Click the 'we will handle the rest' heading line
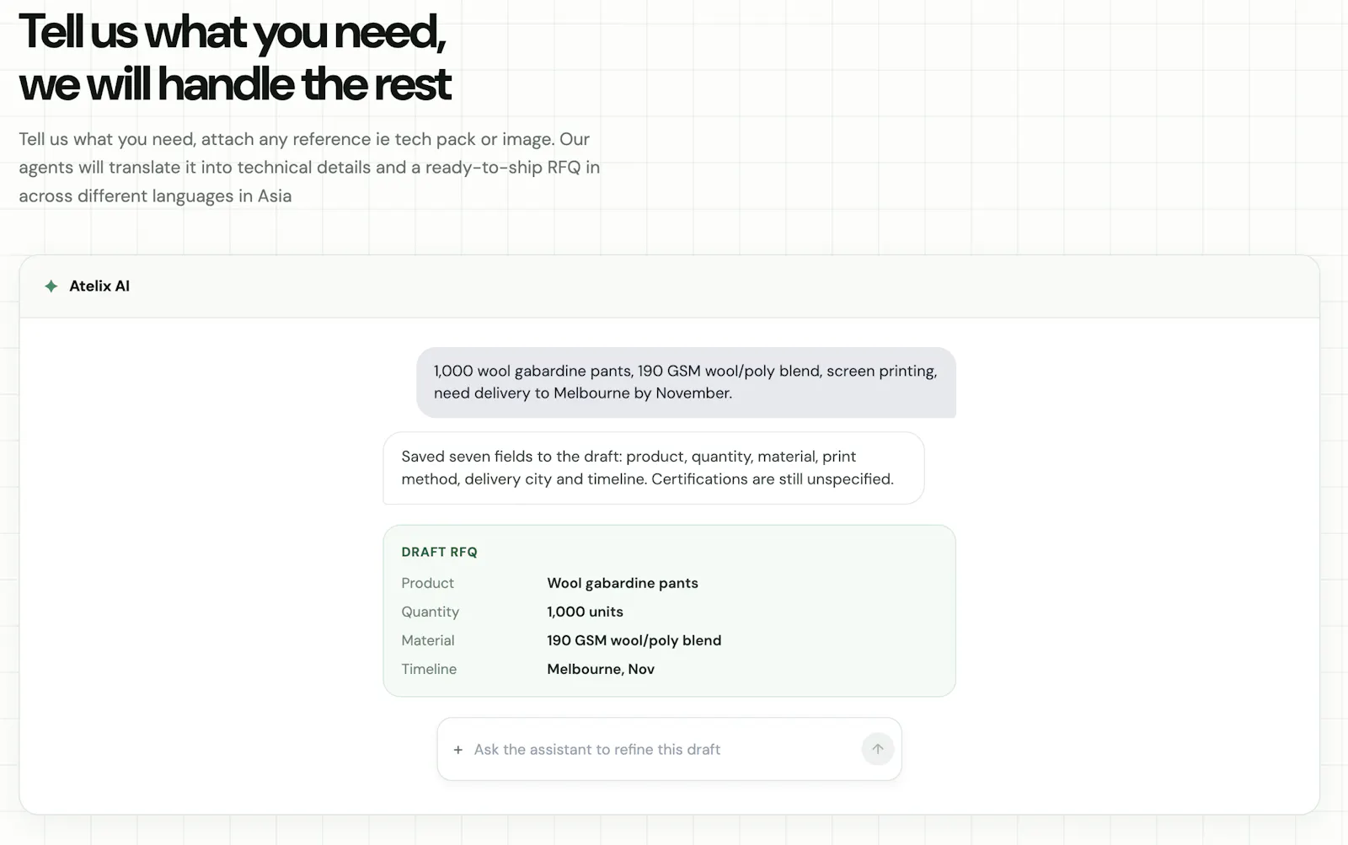This screenshot has width=1348, height=845. click(x=235, y=84)
